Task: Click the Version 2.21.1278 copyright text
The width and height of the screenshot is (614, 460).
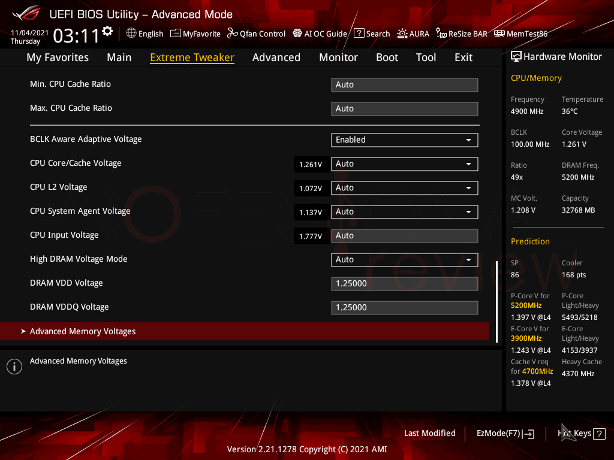Action: pyautogui.click(x=307, y=449)
